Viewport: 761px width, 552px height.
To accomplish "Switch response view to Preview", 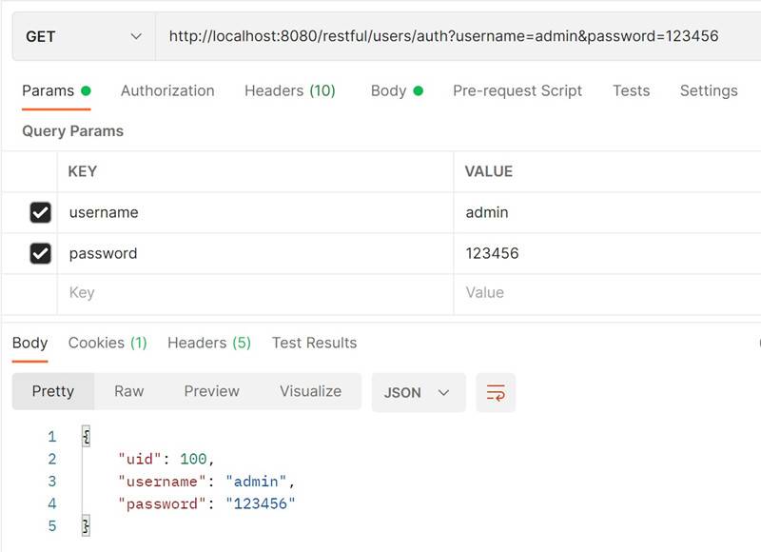I will pos(211,391).
